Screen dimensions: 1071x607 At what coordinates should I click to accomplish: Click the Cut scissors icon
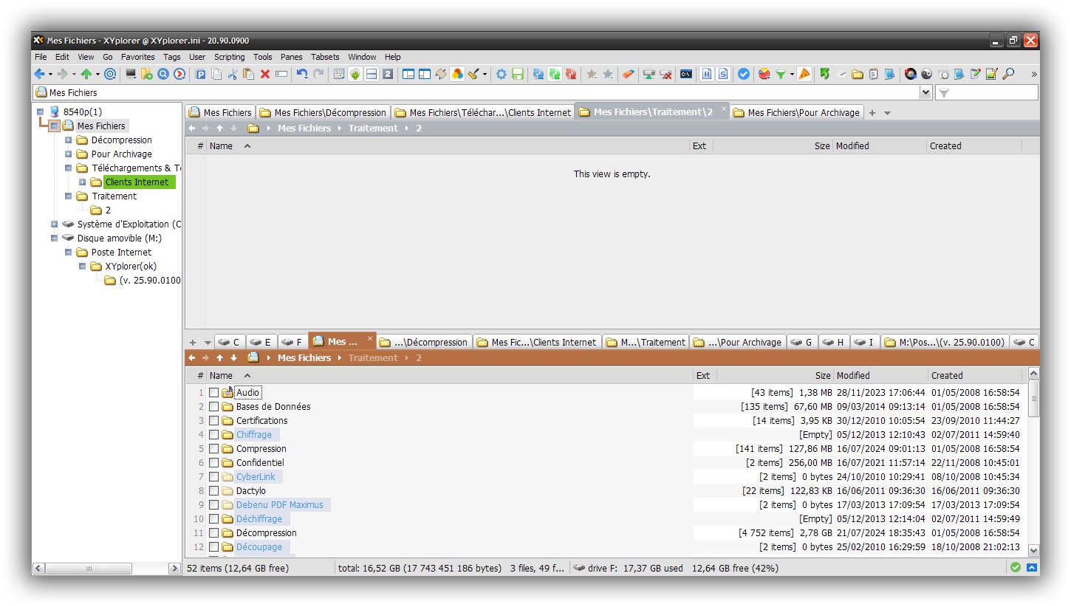232,74
